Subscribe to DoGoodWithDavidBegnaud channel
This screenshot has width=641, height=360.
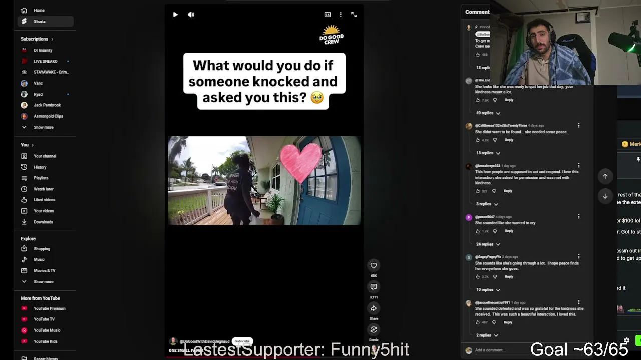(242, 341)
